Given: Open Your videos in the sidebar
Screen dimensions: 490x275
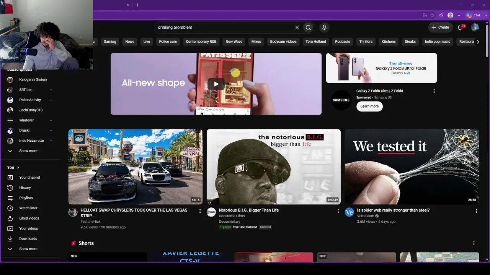Looking at the screenshot, I should [30, 228].
